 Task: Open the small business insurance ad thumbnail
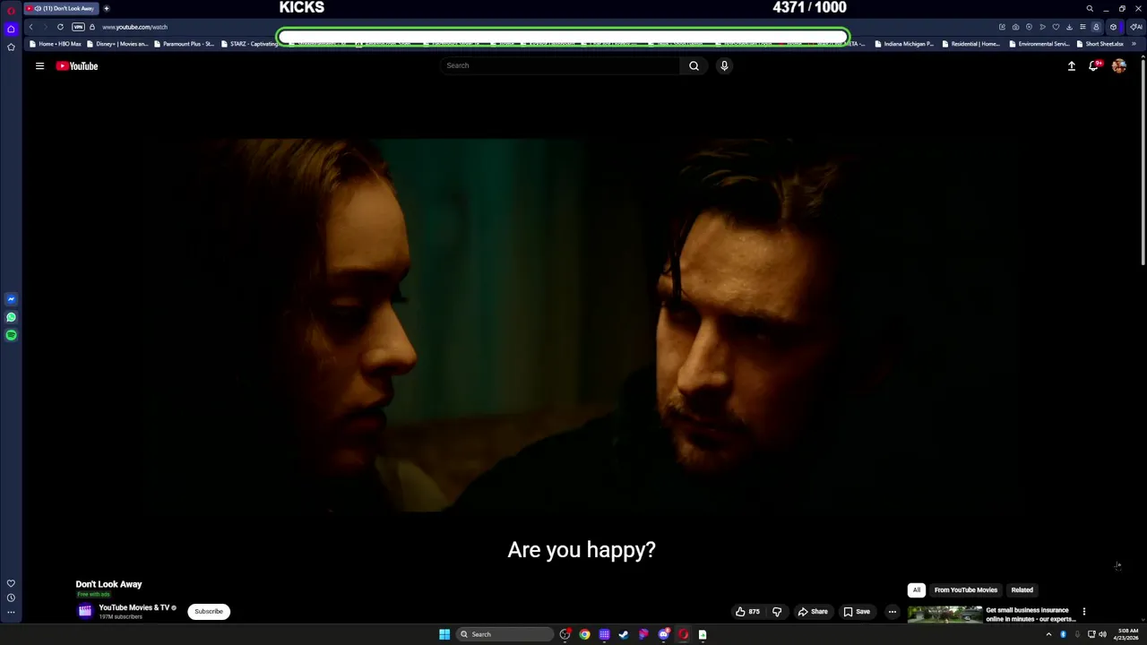(944, 614)
